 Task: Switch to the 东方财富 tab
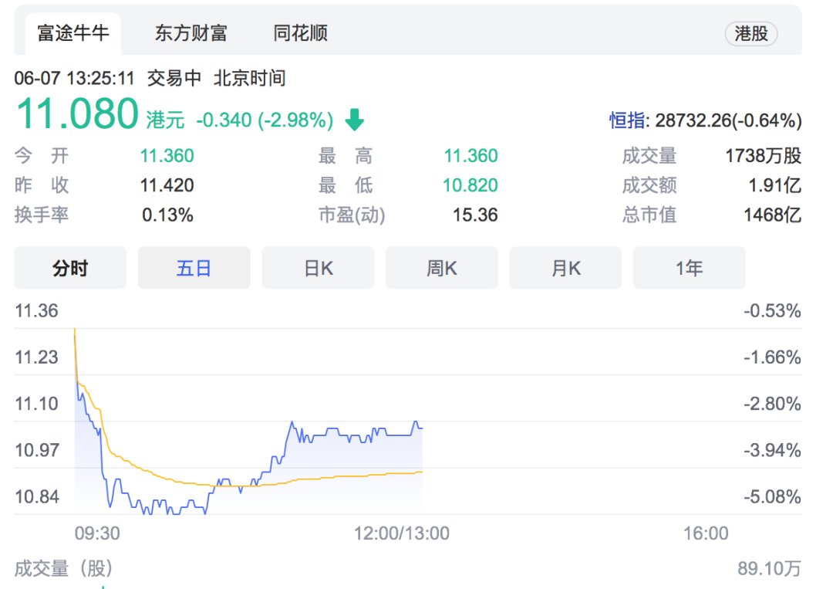pos(191,33)
